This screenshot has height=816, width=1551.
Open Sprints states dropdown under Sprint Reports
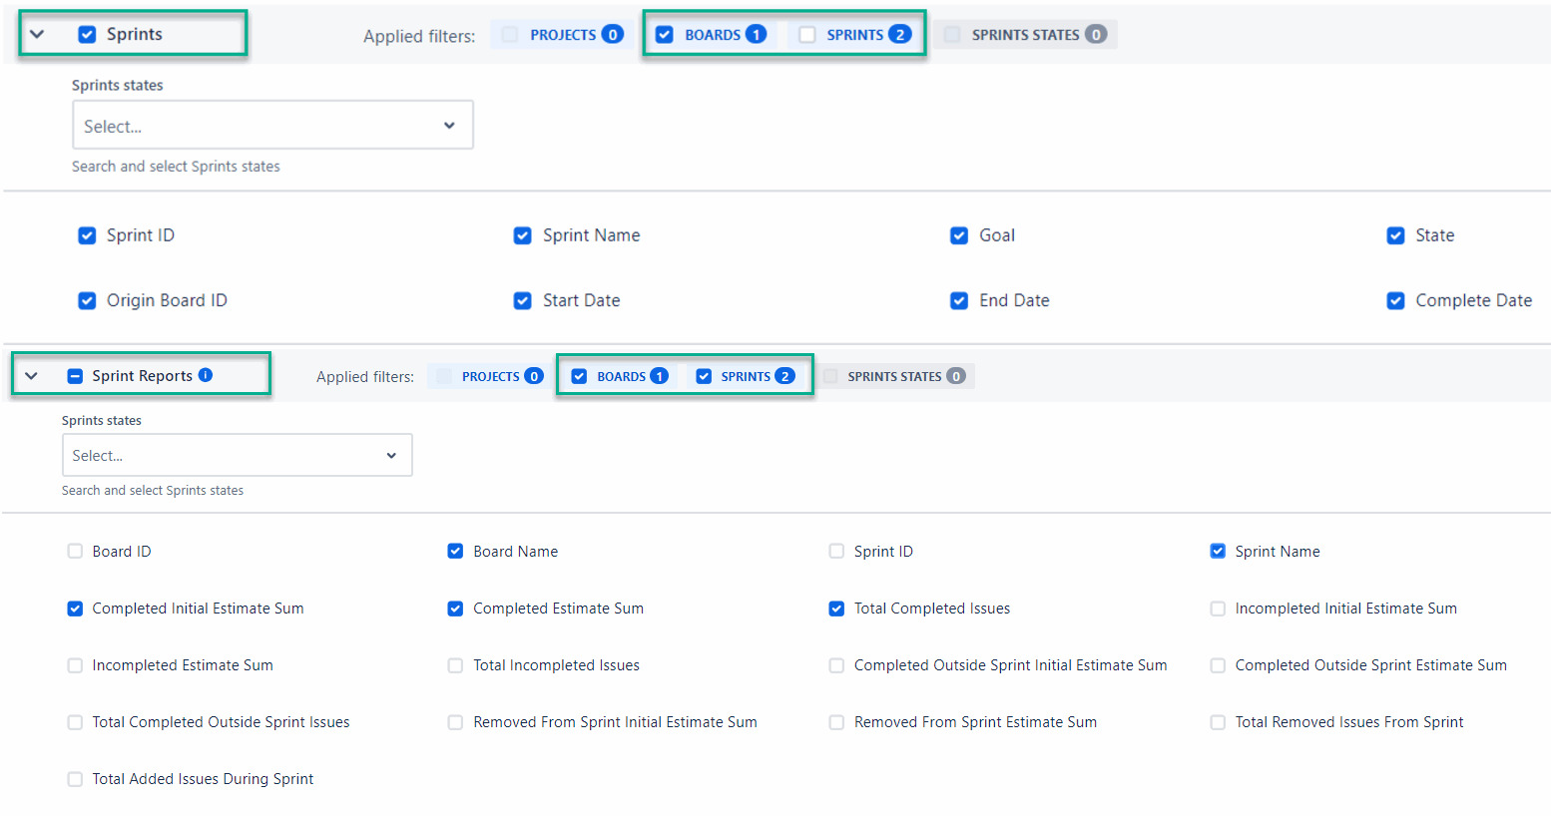click(237, 456)
